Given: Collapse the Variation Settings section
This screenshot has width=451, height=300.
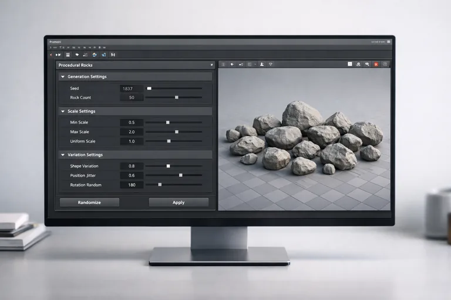Looking at the screenshot, I should [x=63, y=155].
